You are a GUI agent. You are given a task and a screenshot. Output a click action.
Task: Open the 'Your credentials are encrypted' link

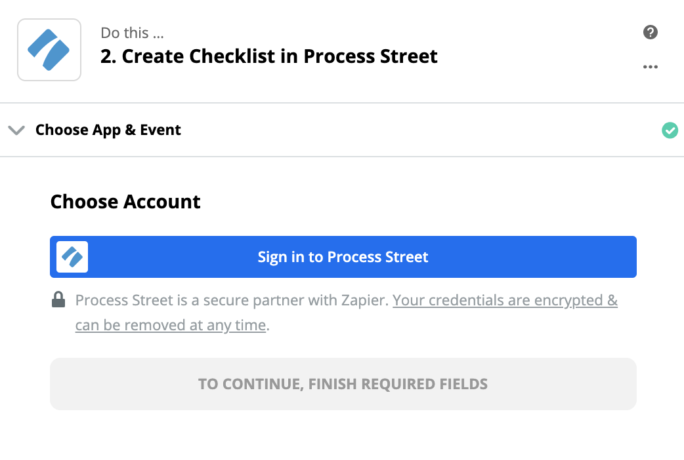[505, 301]
